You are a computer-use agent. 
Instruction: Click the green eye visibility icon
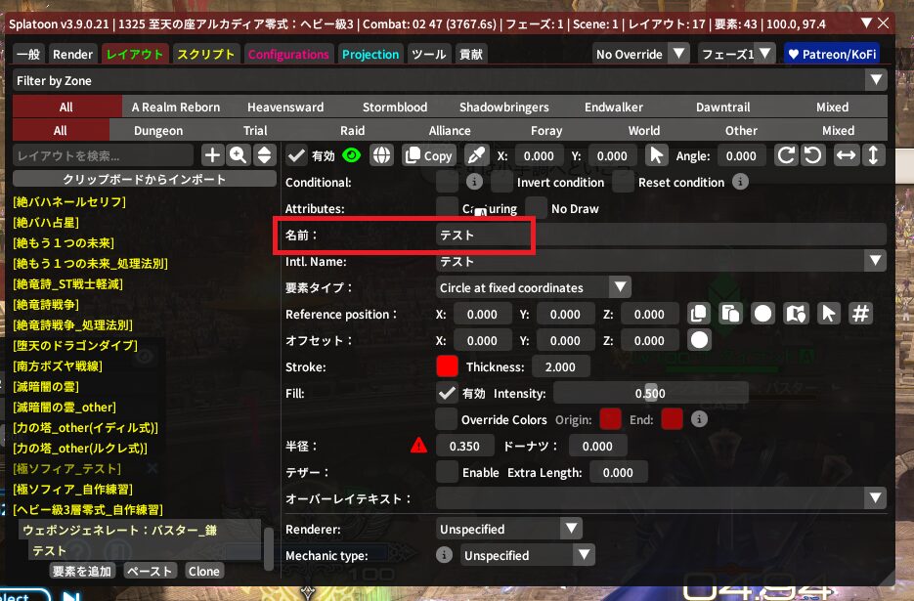point(352,155)
